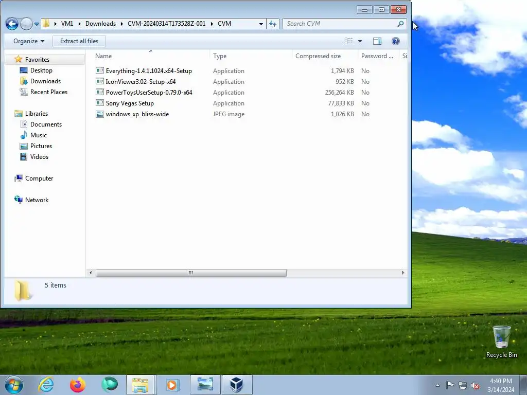This screenshot has height=395, width=527.
Task: Select the Sony Vegas Setup file icon
Action: pos(100,103)
